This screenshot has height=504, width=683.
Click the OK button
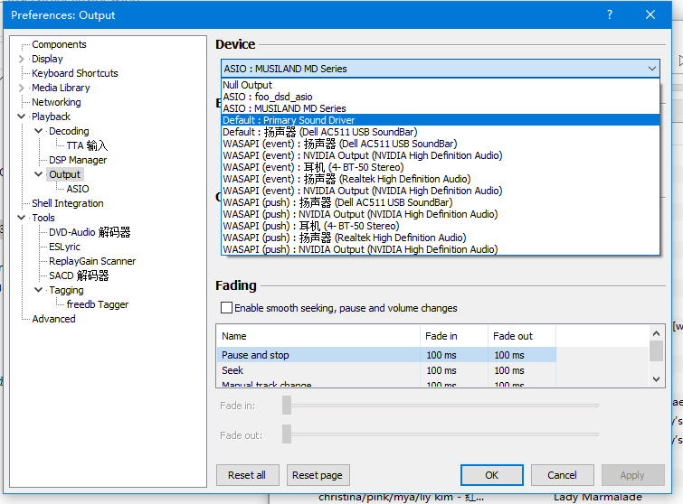click(491, 475)
